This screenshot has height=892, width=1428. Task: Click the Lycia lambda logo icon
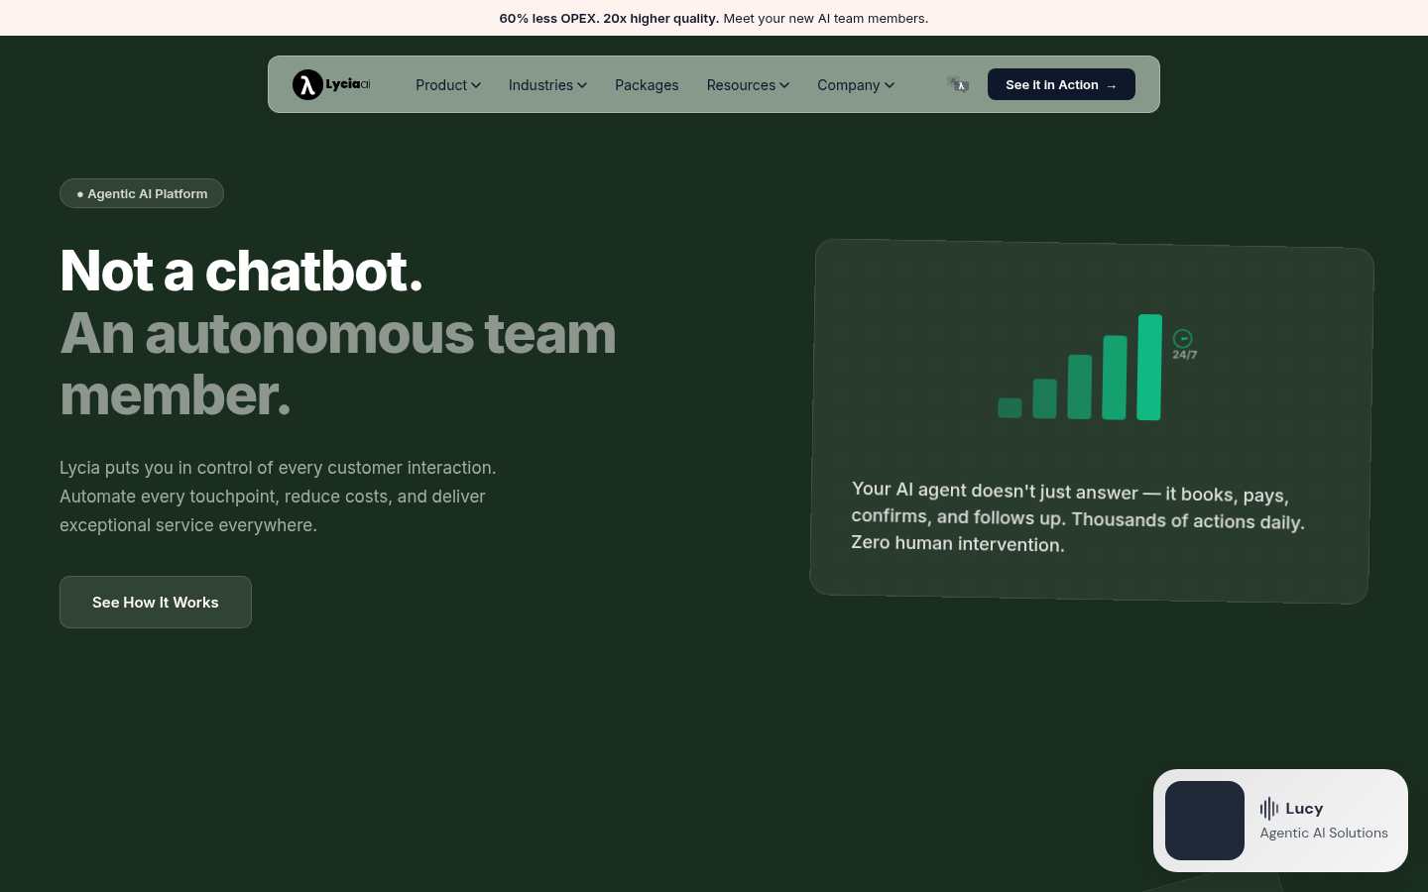pyautogui.click(x=307, y=85)
